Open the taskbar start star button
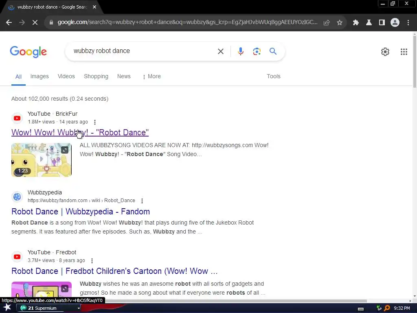 click(x=7, y=308)
